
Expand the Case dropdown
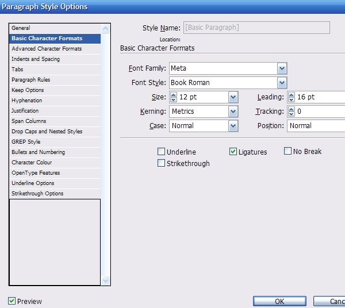(x=233, y=126)
